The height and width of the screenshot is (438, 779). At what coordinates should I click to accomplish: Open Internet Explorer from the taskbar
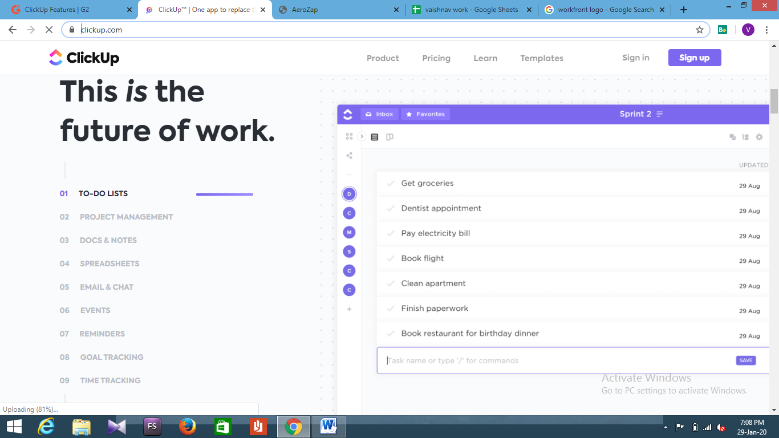(x=46, y=427)
